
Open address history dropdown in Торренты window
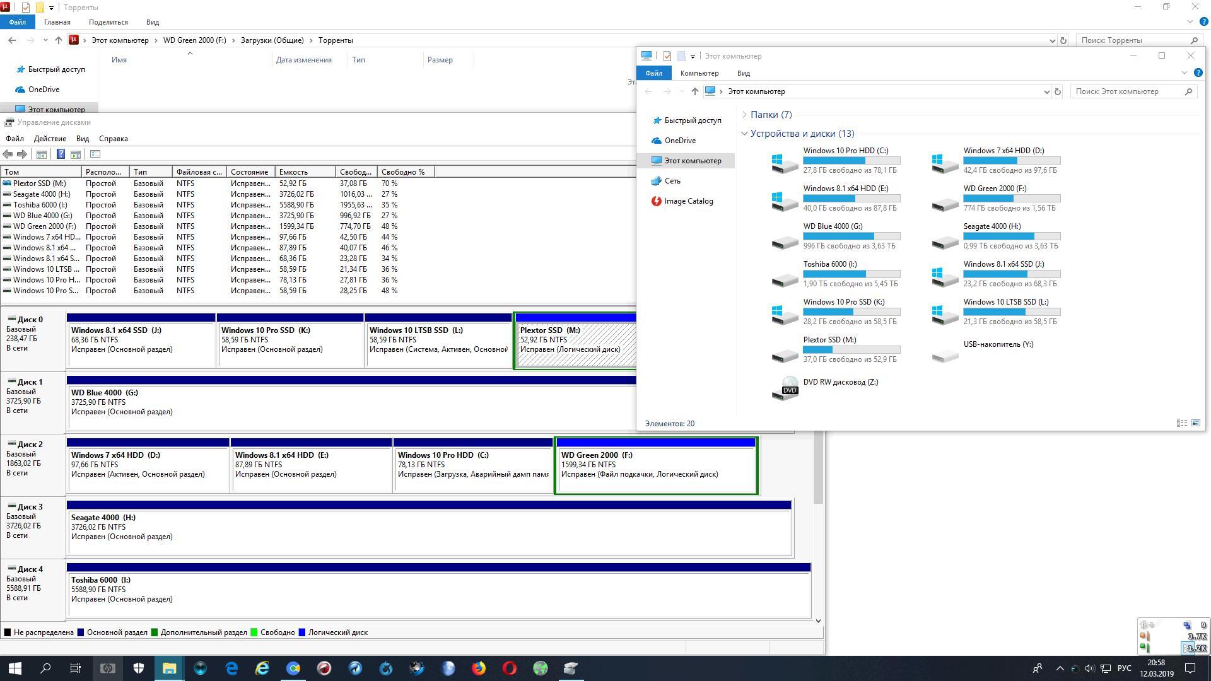1052,40
